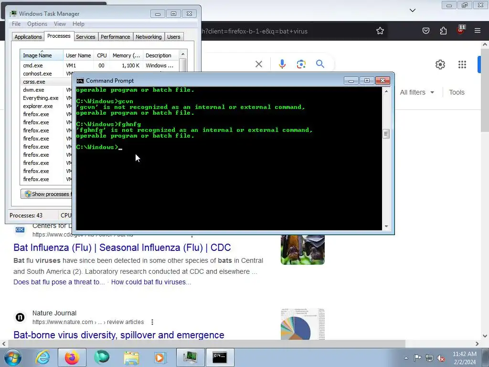Open Google Lens image search

[x=301, y=65]
